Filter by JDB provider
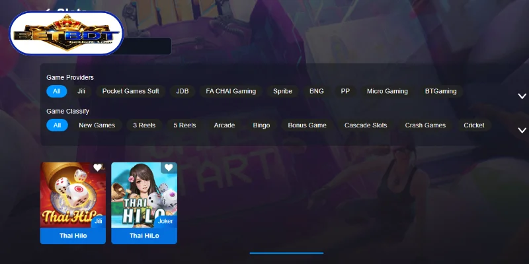The image size is (529, 264). [183, 91]
